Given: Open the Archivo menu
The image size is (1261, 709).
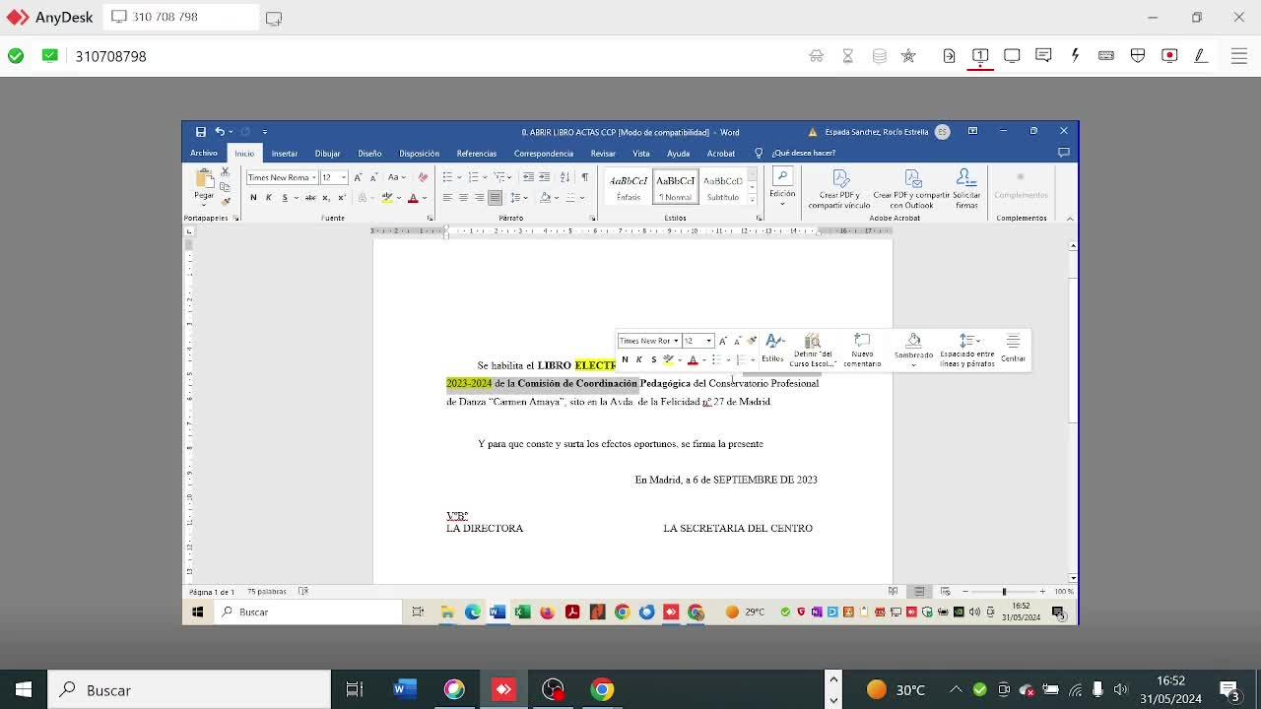Looking at the screenshot, I should click(x=204, y=153).
